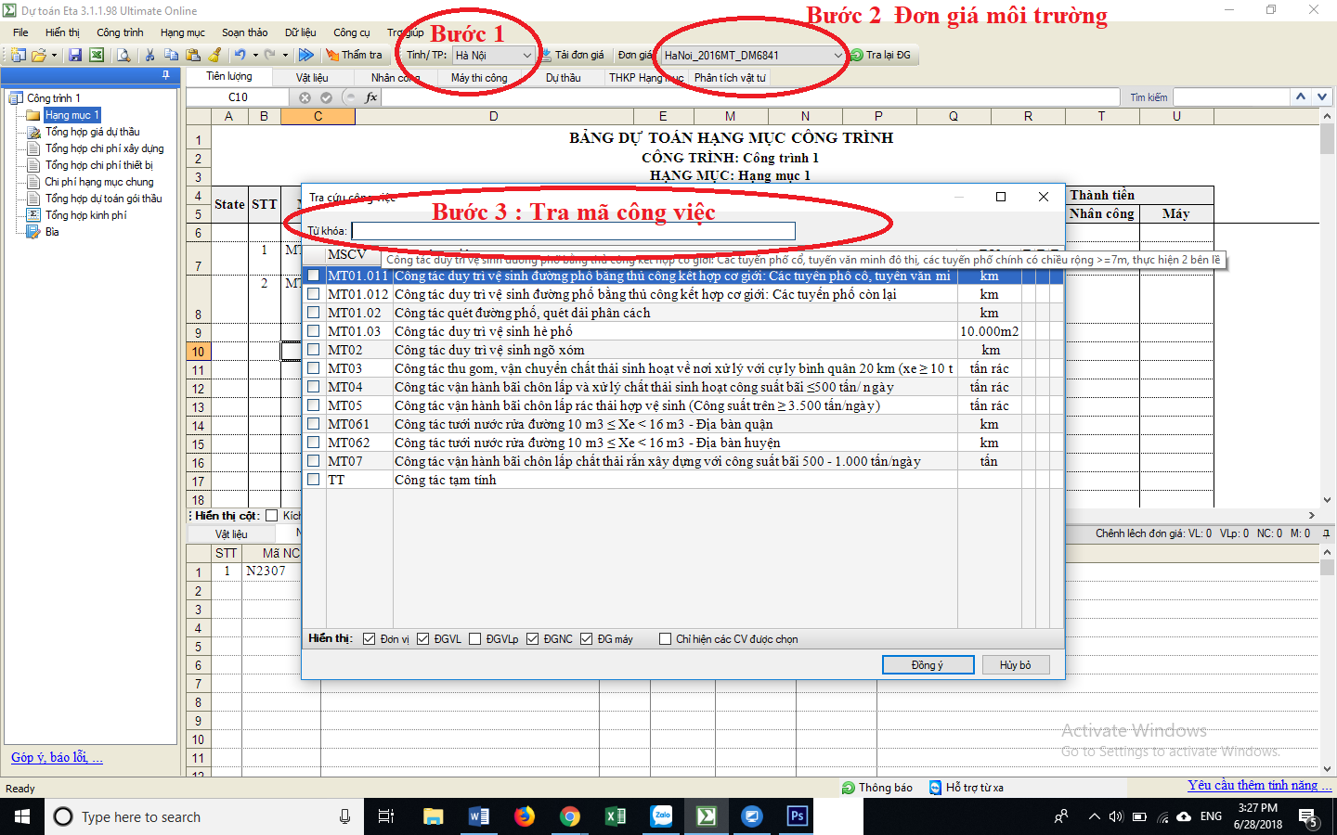The image size is (1337, 835).
Task: Open the Zalo app in taskbar
Action: coord(661,816)
